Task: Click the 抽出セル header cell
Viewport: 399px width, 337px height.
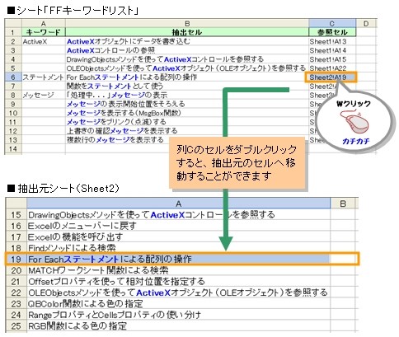Action: coord(187,32)
